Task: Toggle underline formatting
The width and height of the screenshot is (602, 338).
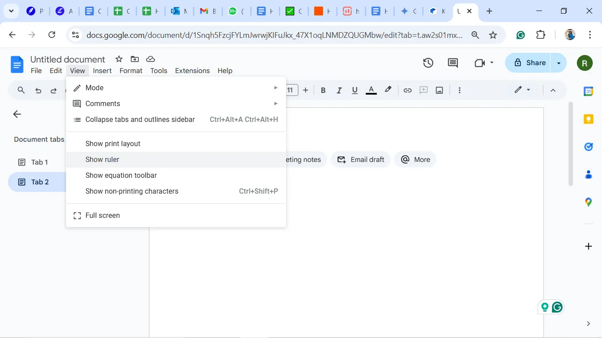Action: [355, 90]
